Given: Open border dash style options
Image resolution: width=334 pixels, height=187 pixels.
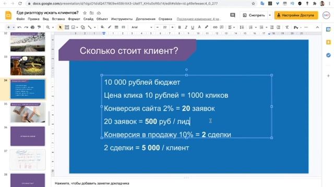Looking at the screenshot, I should [123, 27].
